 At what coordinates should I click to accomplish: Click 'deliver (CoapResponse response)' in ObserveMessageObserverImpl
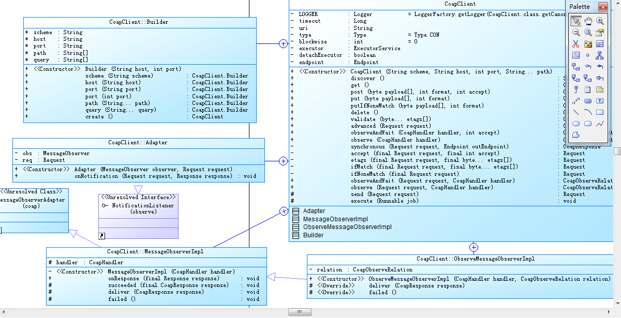(x=417, y=286)
